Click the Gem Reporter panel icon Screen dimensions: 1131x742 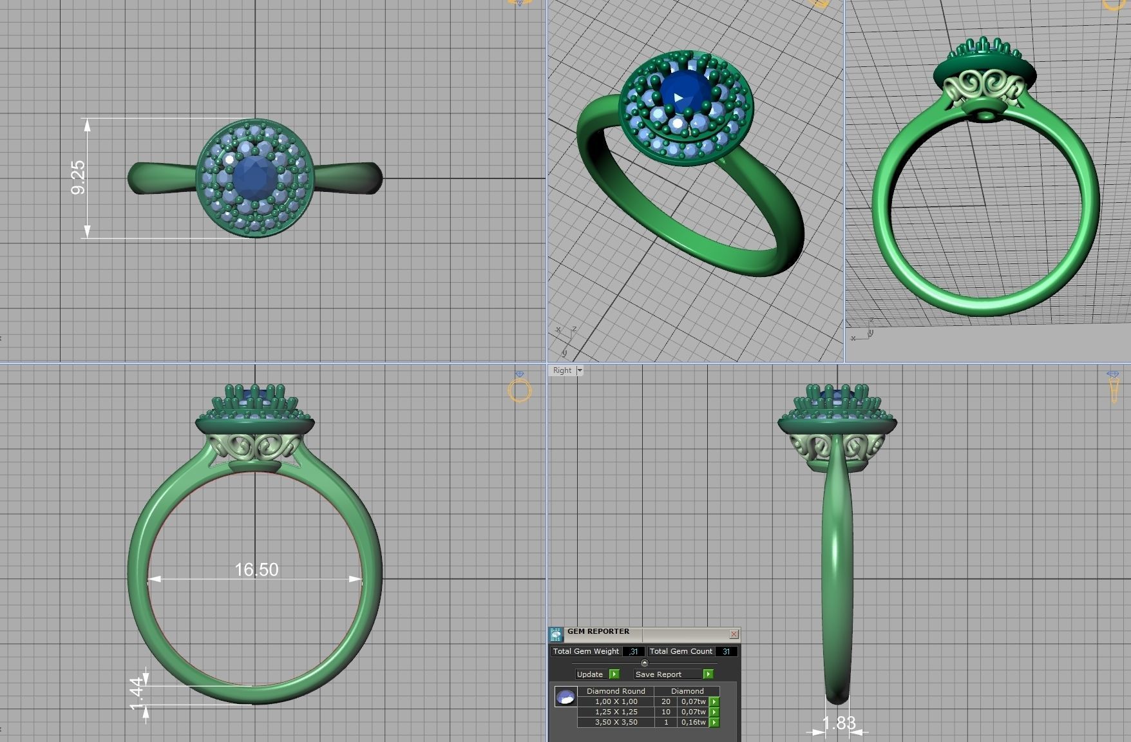point(556,635)
